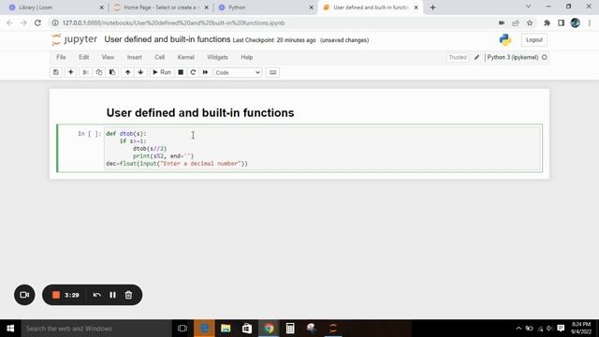Delete the Loom recording trash icon

pyautogui.click(x=129, y=295)
